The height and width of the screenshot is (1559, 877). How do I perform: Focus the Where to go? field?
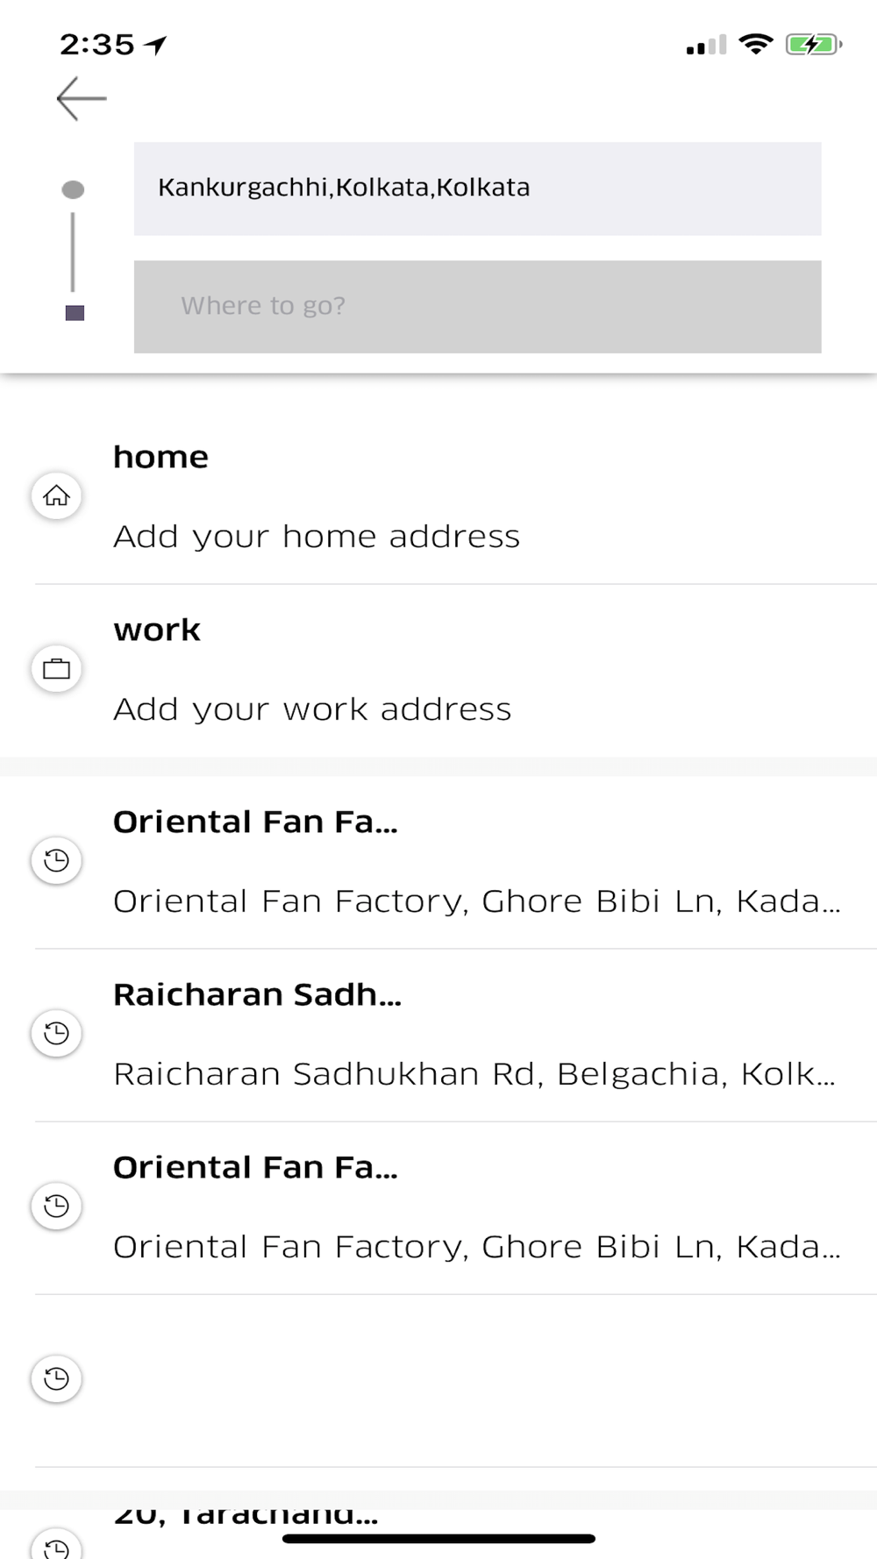(478, 307)
